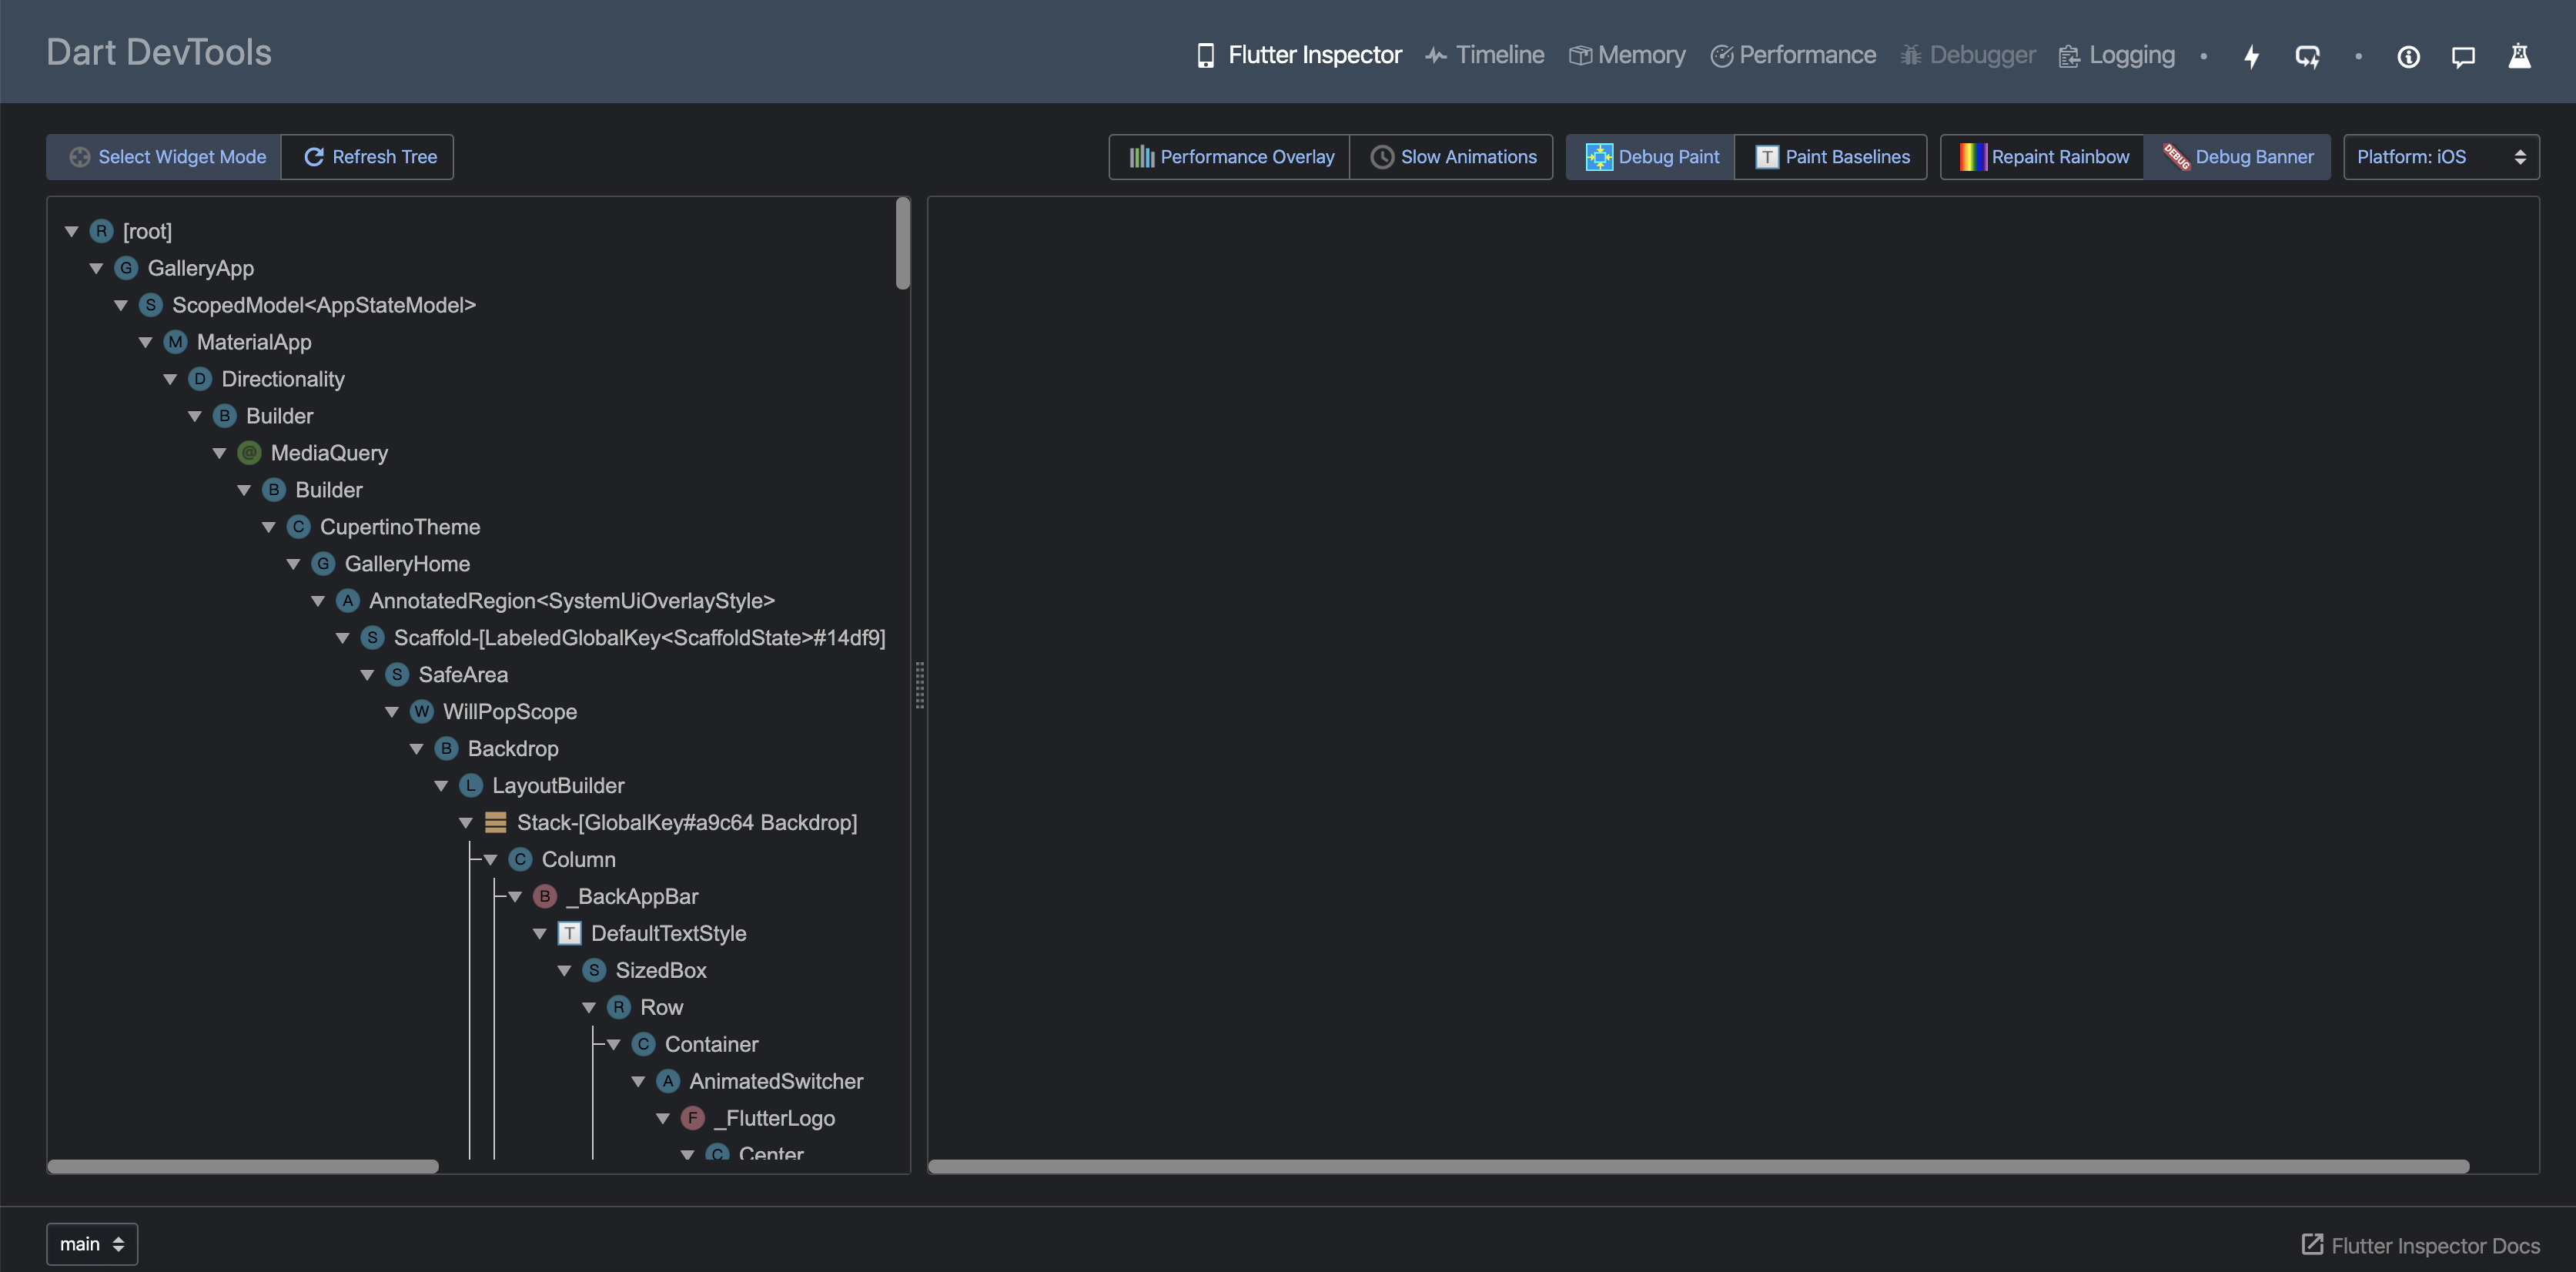The width and height of the screenshot is (2576, 1272).
Task: Click the DefaultTextStyle T icon
Action: click(569, 933)
